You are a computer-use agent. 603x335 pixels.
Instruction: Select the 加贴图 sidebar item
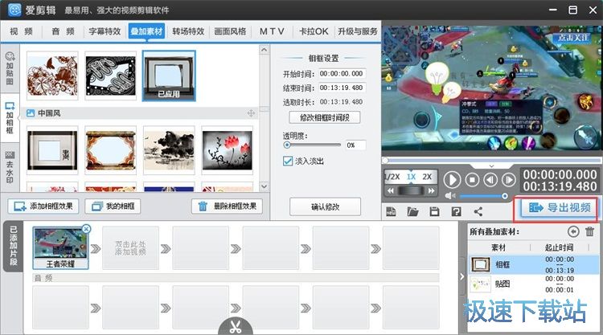click(10, 68)
